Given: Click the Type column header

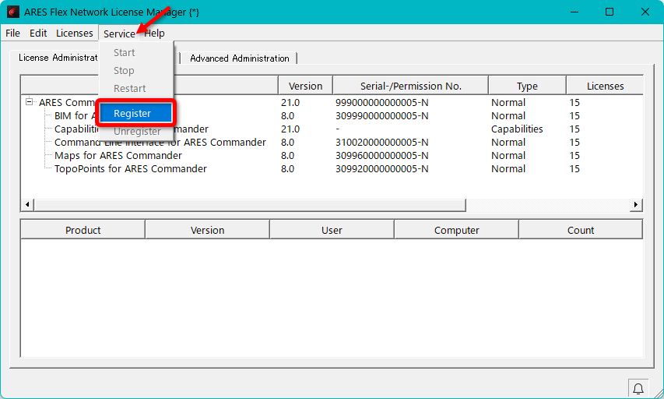Looking at the screenshot, I should [527, 86].
